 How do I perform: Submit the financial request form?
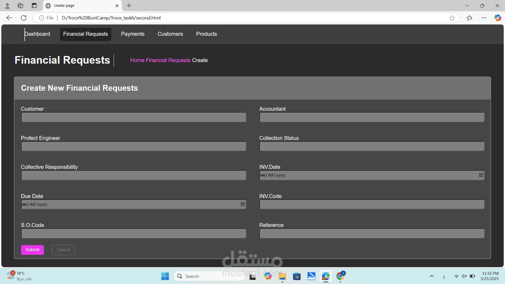(32, 250)
